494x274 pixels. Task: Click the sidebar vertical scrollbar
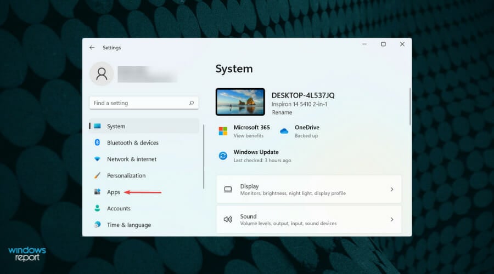(x=204, y=156)
